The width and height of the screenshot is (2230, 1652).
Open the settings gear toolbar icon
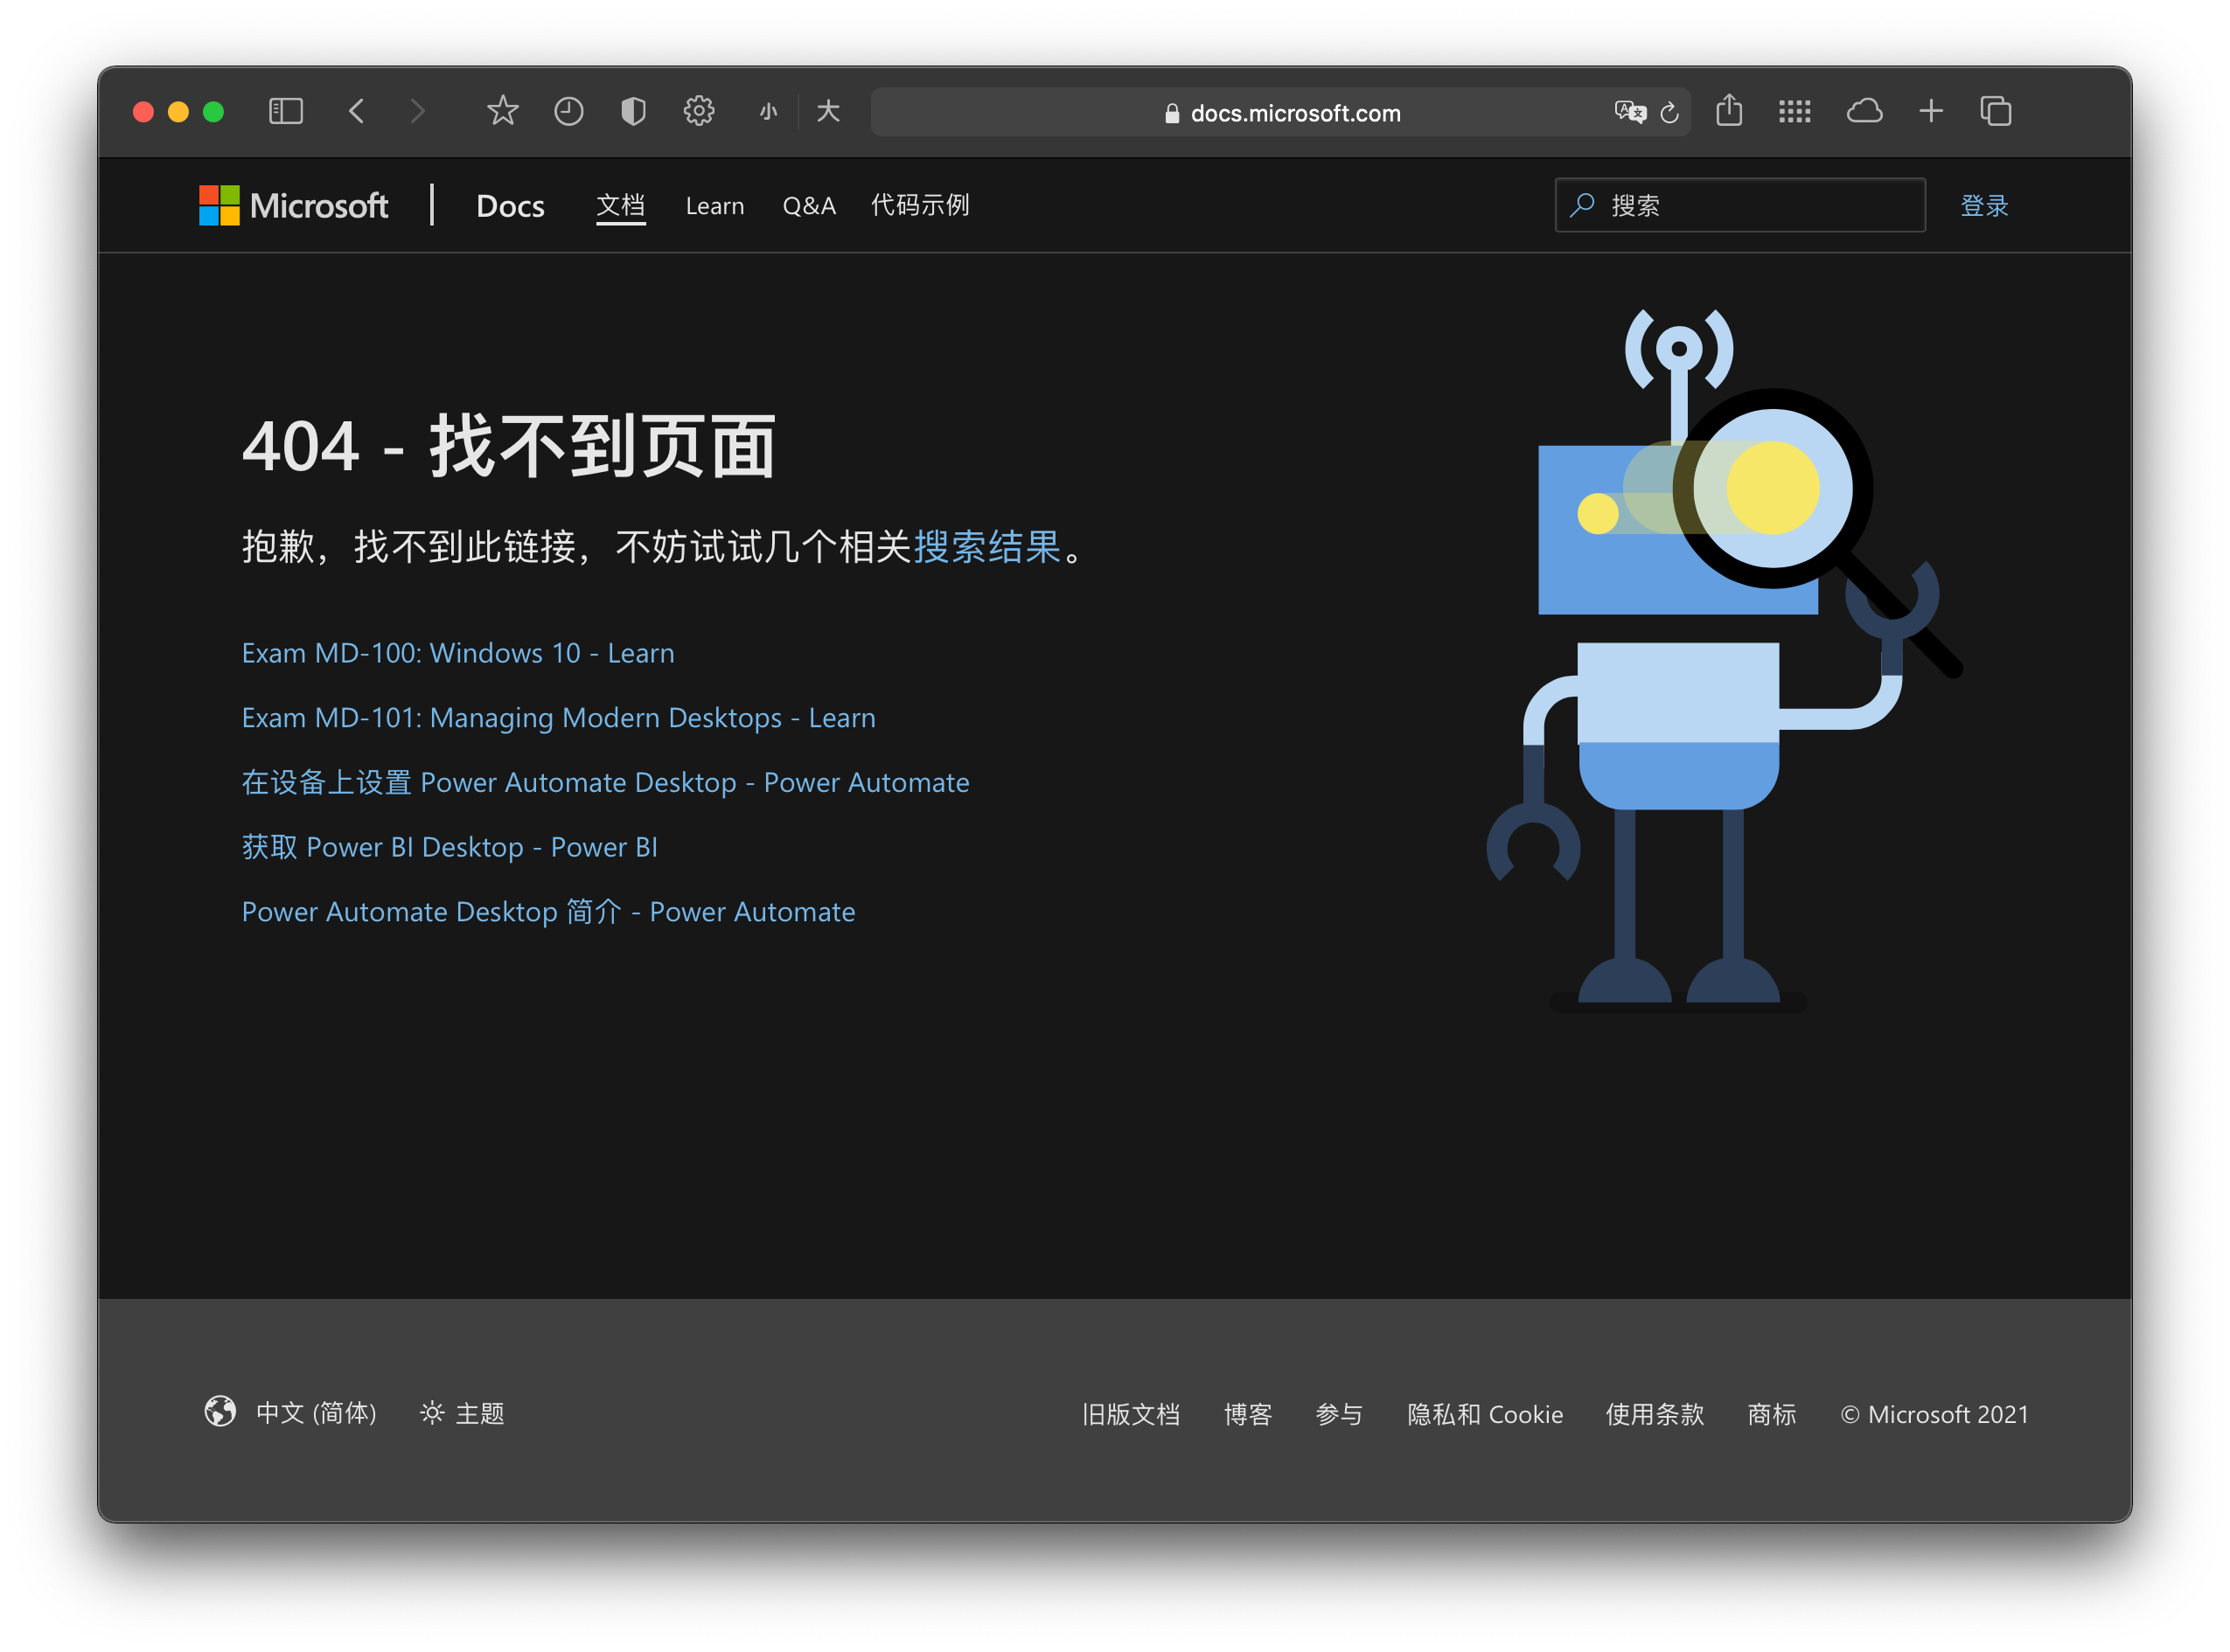tap(699, 111)
